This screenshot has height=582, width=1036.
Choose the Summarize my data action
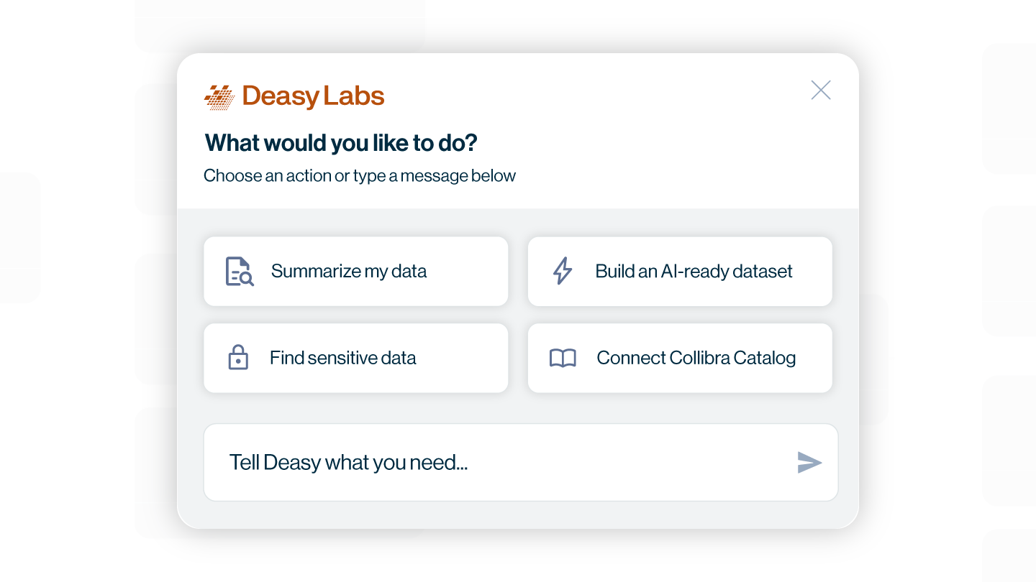coord(355,271)
